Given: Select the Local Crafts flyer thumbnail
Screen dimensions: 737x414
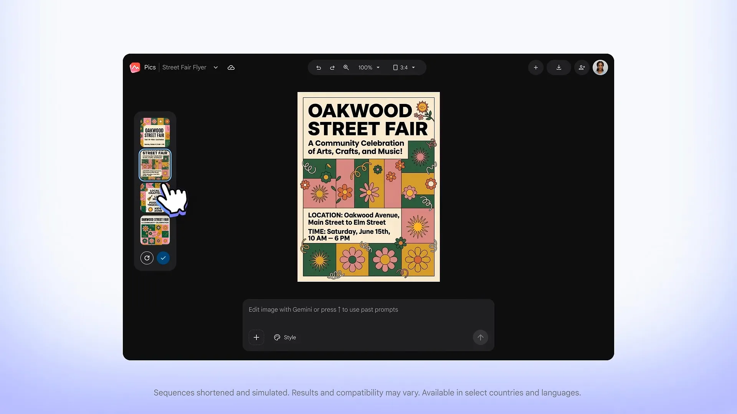Looking at the screenshot, I should point(155,198).
